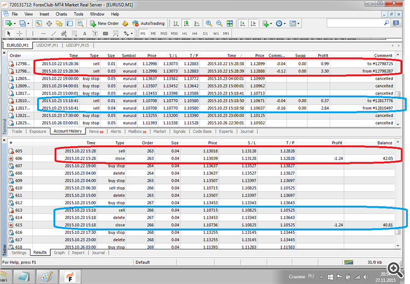Expand the periodicity clock dropdown

coord(285,23)
